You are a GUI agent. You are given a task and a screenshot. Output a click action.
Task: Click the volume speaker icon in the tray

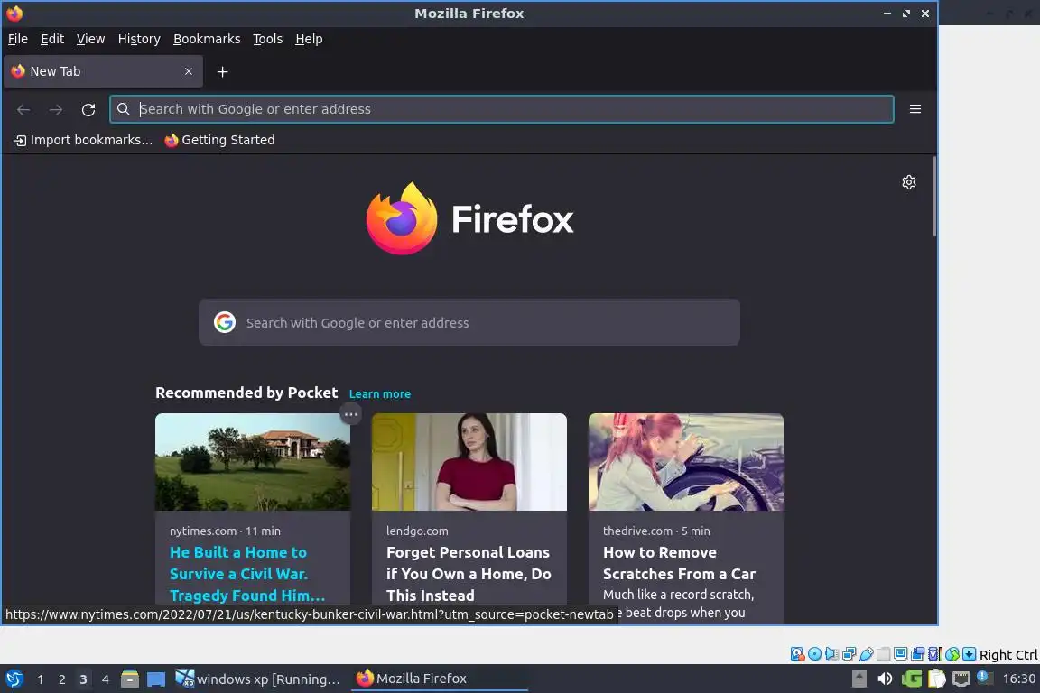(886, 679)
